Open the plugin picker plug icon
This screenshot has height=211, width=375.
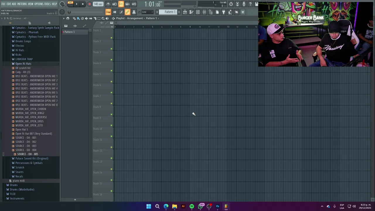pyautogui.click(x=224, y=12)
